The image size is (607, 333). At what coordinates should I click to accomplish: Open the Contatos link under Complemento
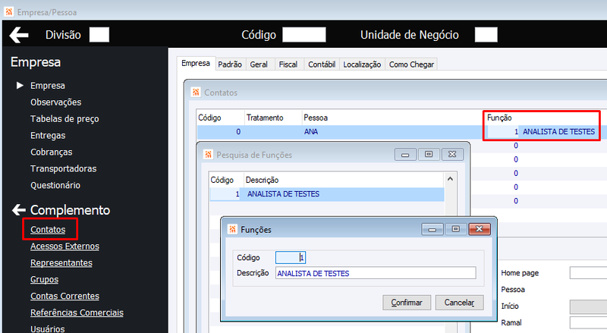click(48, 230)
